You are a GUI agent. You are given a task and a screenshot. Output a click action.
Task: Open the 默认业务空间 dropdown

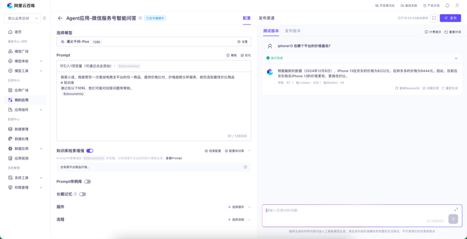22,18
